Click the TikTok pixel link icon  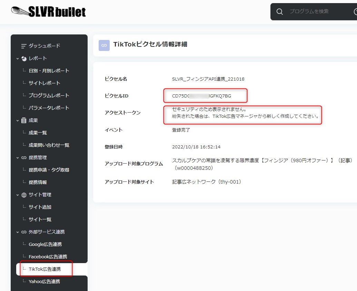coord(104,45)
